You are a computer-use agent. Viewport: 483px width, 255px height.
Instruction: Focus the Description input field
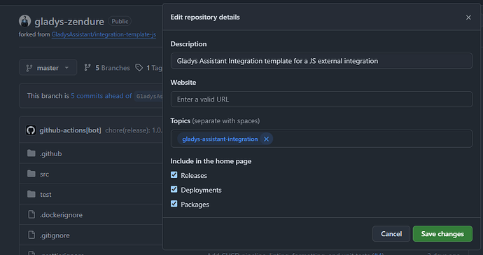[321, 61]
